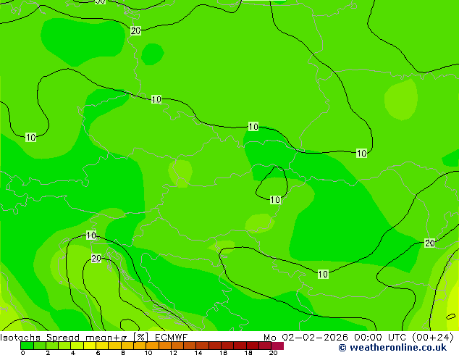Click the legend tick label 18
Image resolution: width=459 pixels, height=355 pixels.
coord(248,353)
